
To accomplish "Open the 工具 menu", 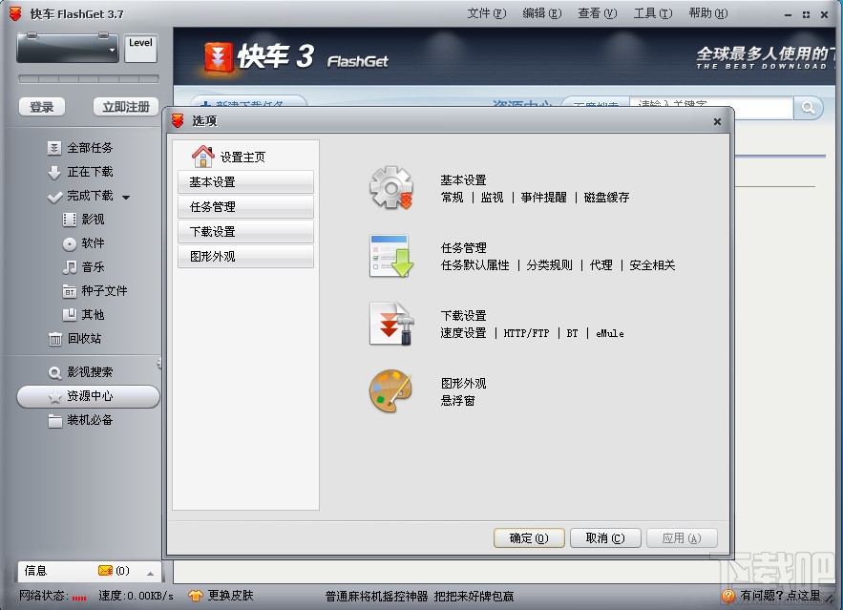I will 651,13.
